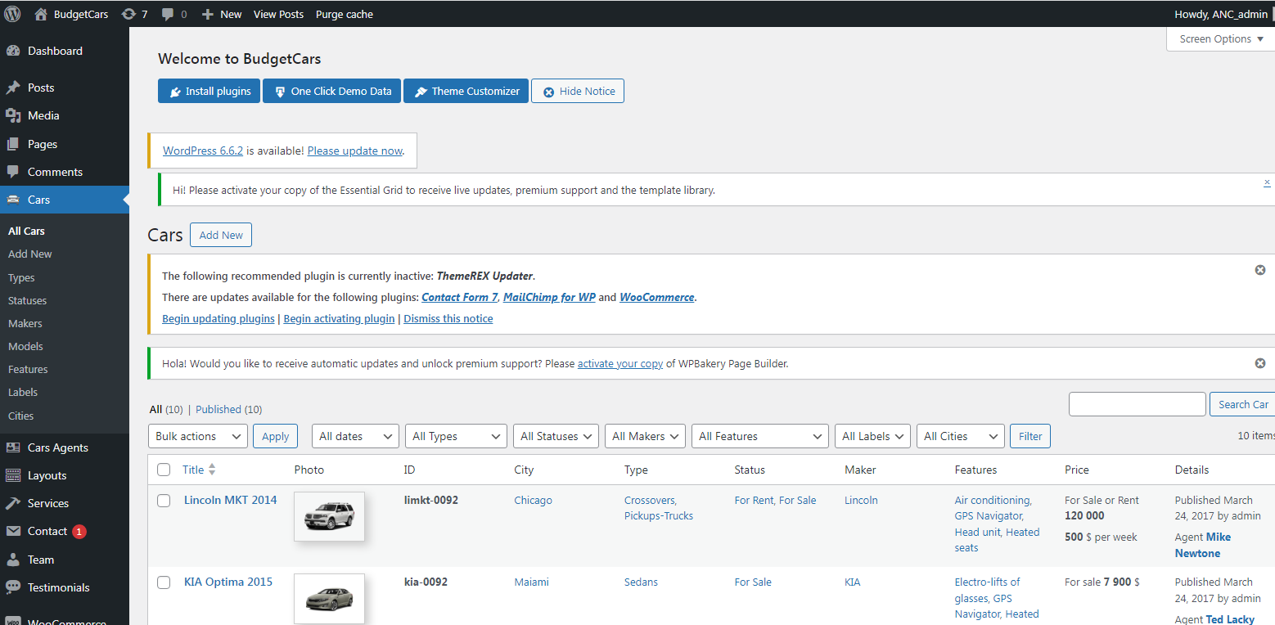Open the KIA Optima 2015 photo thumbnail
This screenshot has height=625, width=1275.
click(x=329, y=598)
